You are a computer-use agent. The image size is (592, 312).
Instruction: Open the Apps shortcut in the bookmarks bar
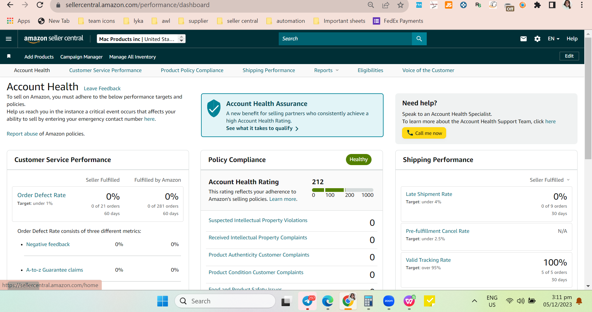pyautogui.click(x=18, y=21)
